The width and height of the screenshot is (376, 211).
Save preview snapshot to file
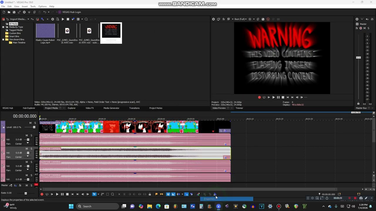(263, 19)
